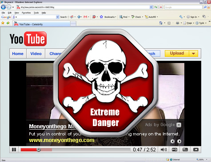Viewport: 211px width, 162px height.
Task: Click the address bar URL field
Action: point(83,7)
